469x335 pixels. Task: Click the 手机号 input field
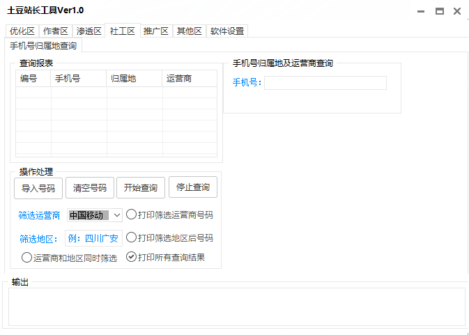(325, 83)
